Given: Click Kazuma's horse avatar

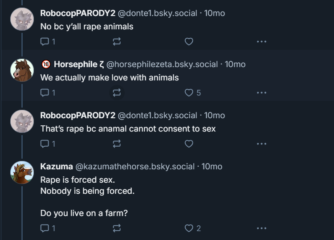Looking at the screenshot, I should click(x=22, y=172).
